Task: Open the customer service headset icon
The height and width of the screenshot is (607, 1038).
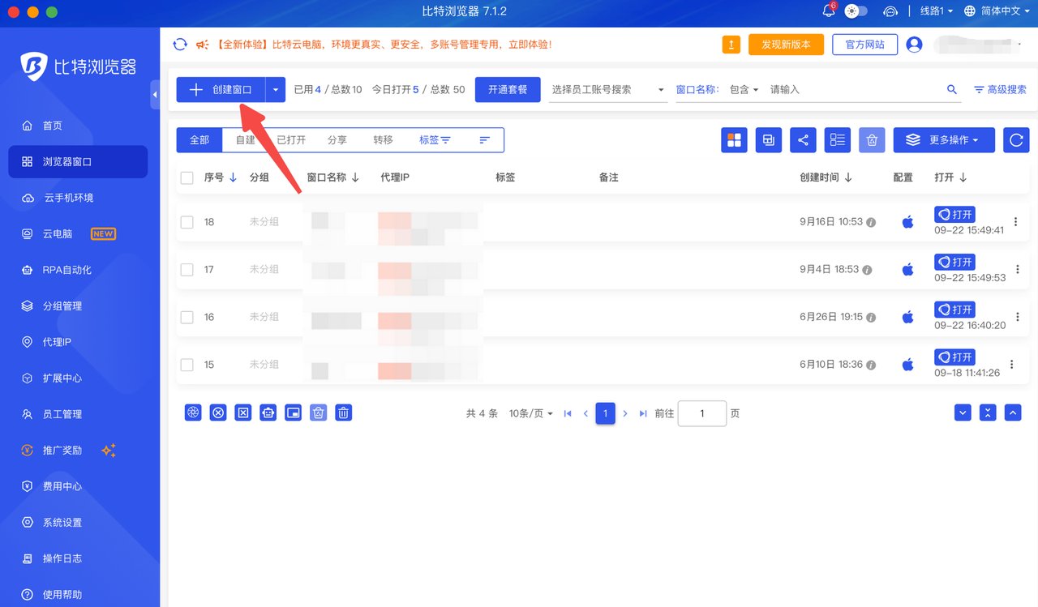Action: coord(890,11)
